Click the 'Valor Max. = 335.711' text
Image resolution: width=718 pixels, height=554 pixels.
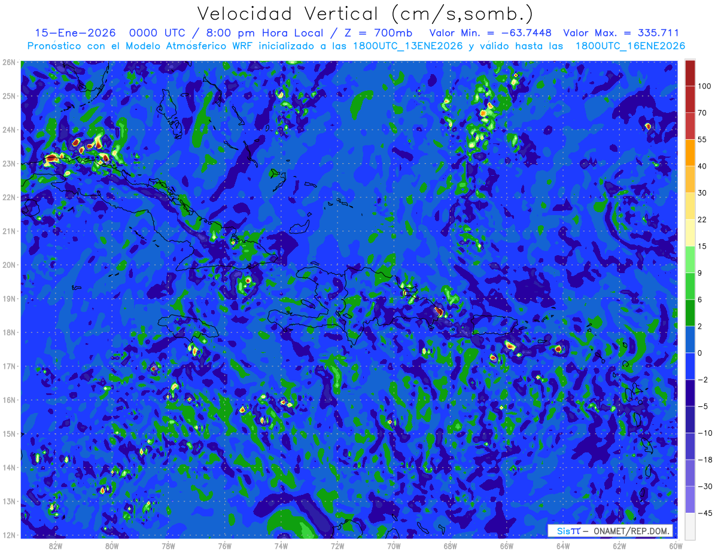click(621, 33)
